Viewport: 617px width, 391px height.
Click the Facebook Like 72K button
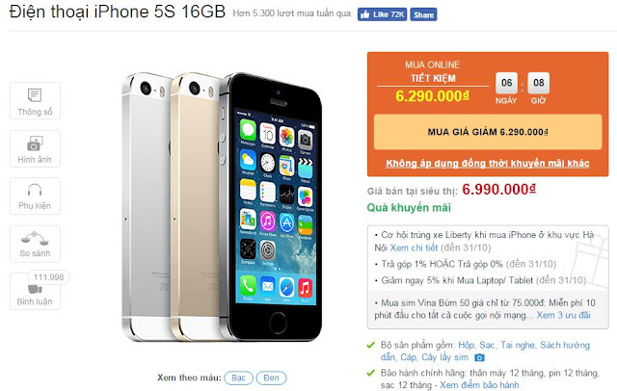[382, 14]
